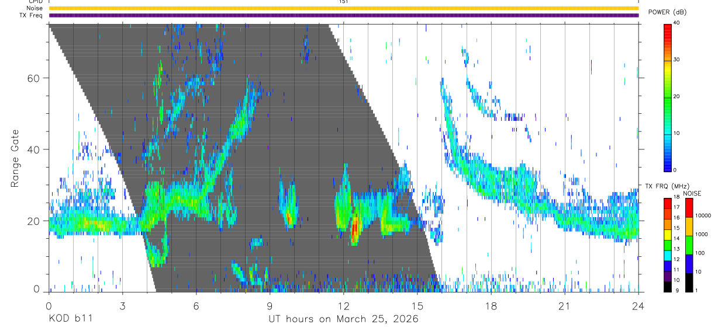The image size is (718, 331).
Task: Click the "10000" label on NOISE legend
Action: point(703,215)
